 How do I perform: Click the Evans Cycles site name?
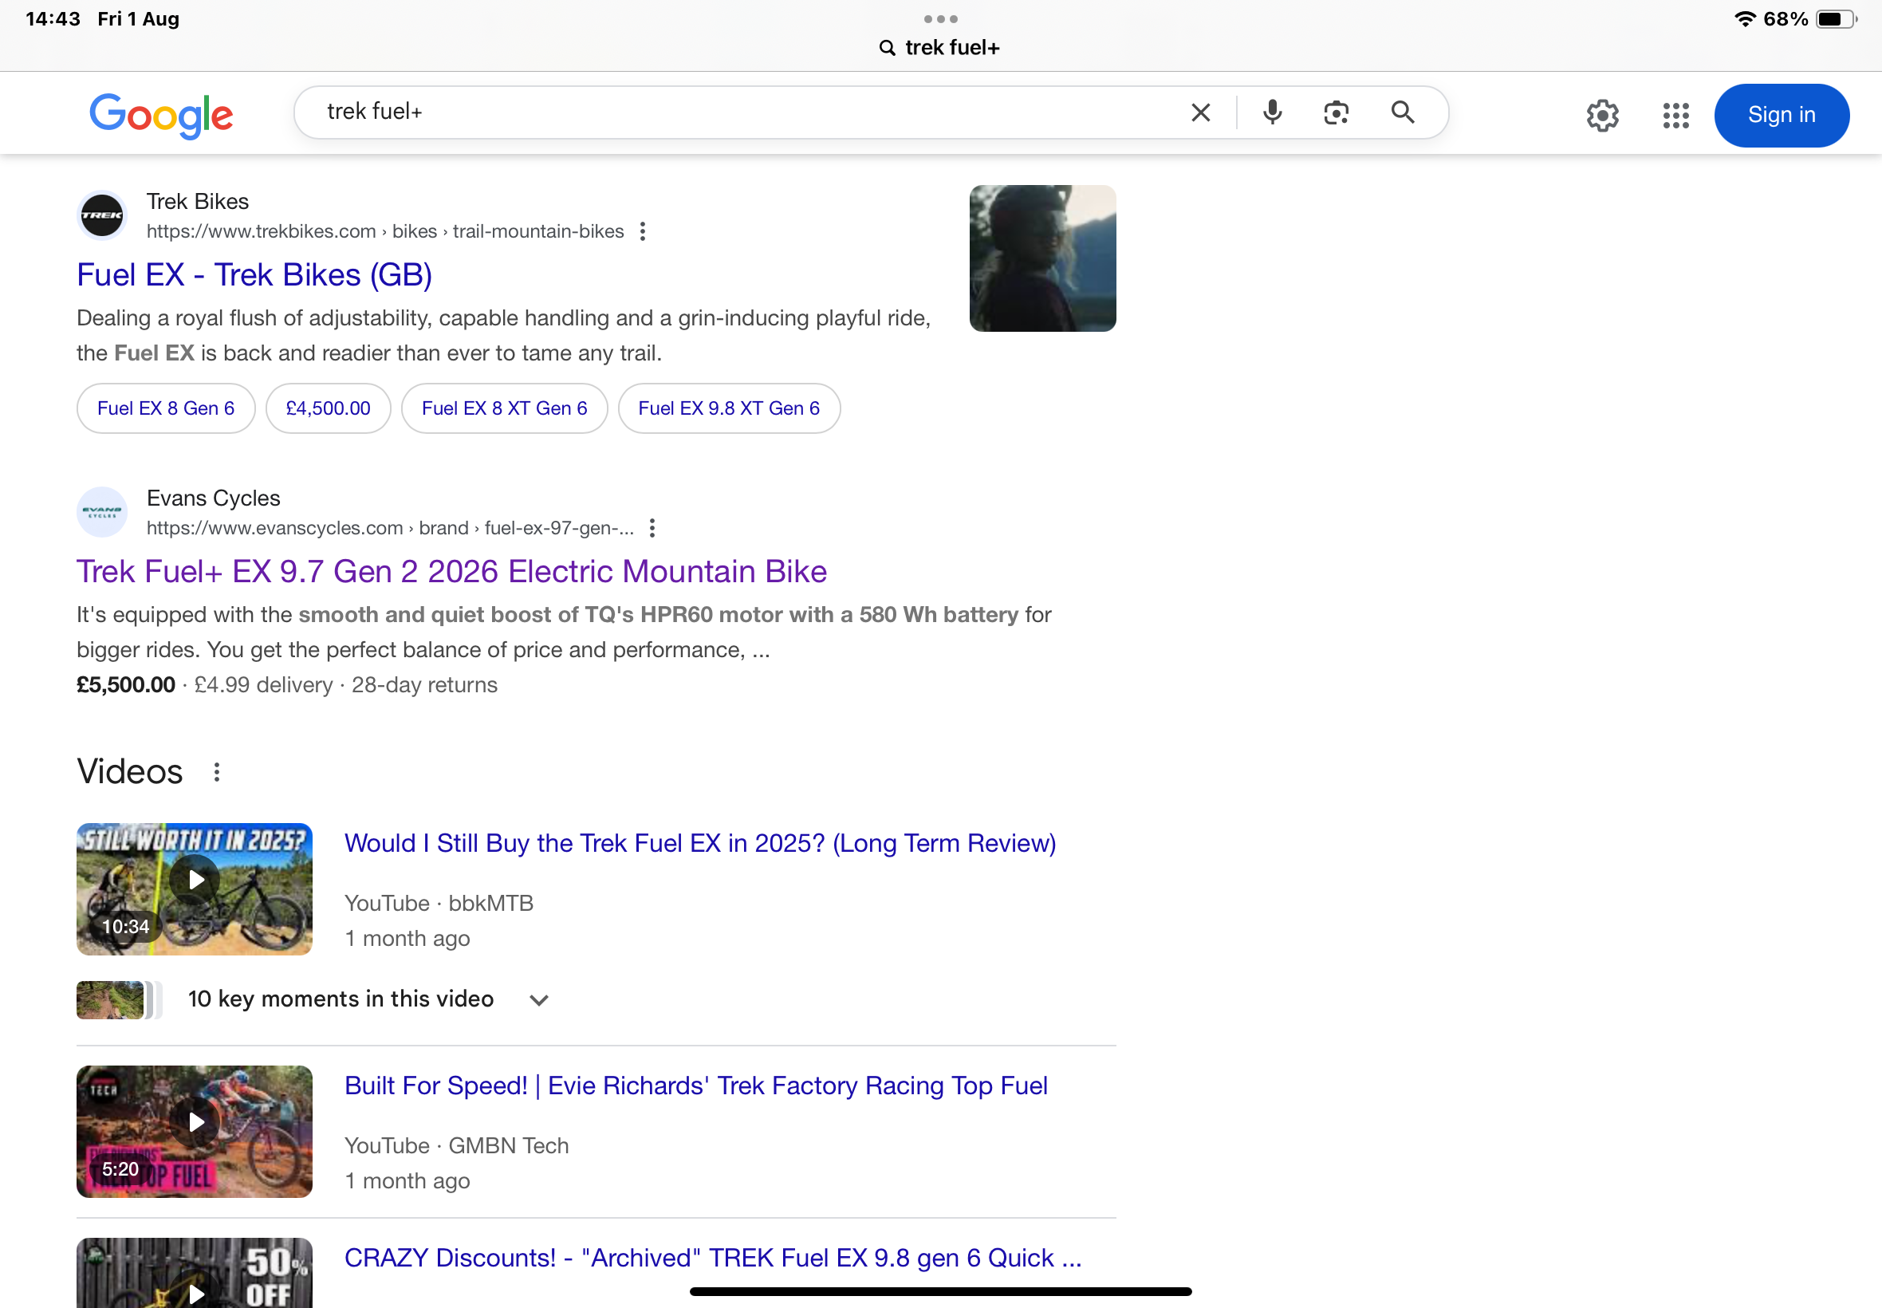coord(213,498)
